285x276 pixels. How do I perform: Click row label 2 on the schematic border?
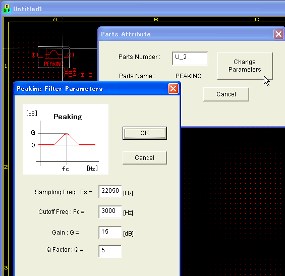pyautogui.click(x=6, y=167)
